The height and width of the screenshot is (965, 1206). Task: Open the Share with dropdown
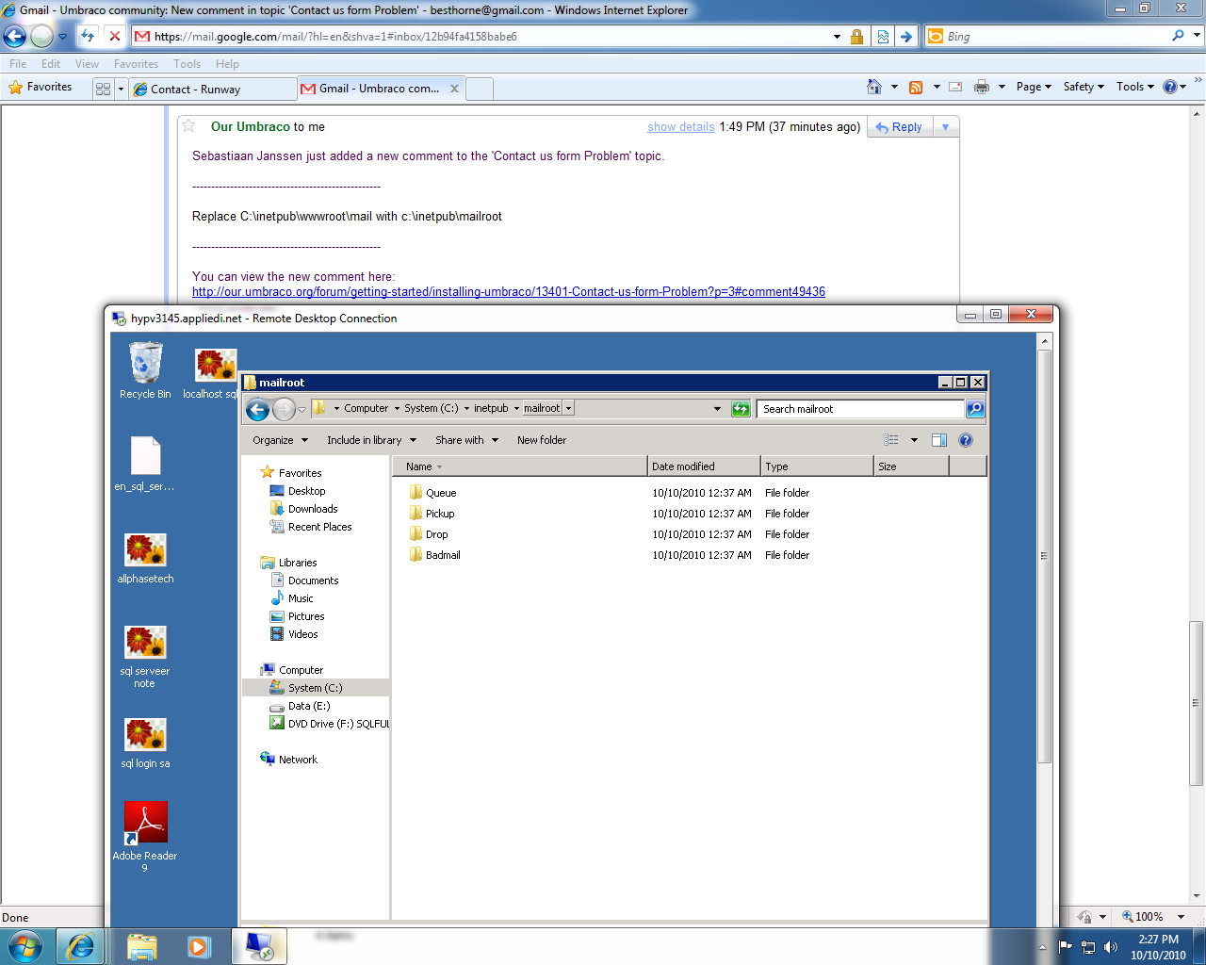[x=466, y=440]
